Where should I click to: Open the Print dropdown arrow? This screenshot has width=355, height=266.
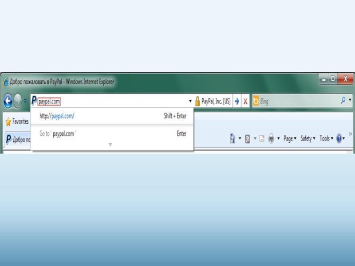279,138
